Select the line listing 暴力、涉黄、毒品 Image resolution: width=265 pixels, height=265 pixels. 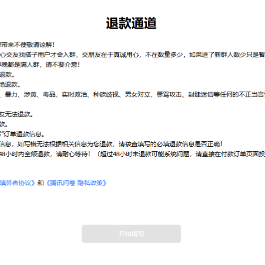(x=133, y=94)
